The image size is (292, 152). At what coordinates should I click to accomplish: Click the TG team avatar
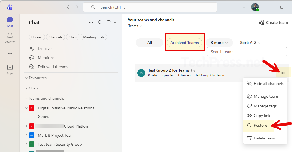pyautogui.click(x=141, y=73)
